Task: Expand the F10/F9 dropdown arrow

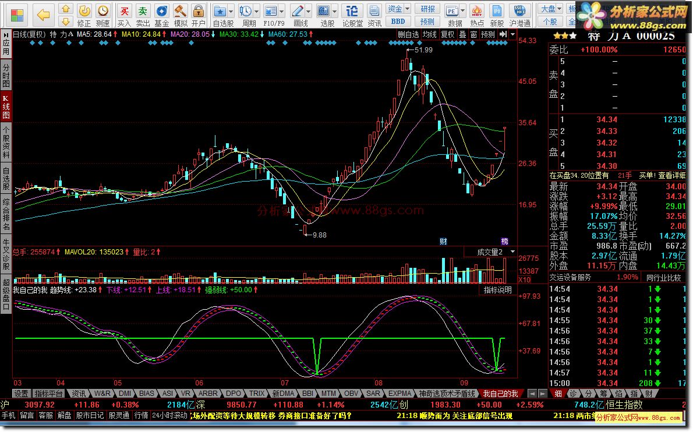Action: 281,11
